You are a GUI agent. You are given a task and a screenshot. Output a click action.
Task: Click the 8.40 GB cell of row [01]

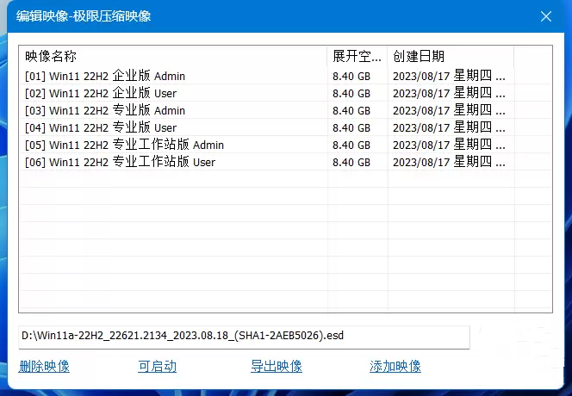351,76
